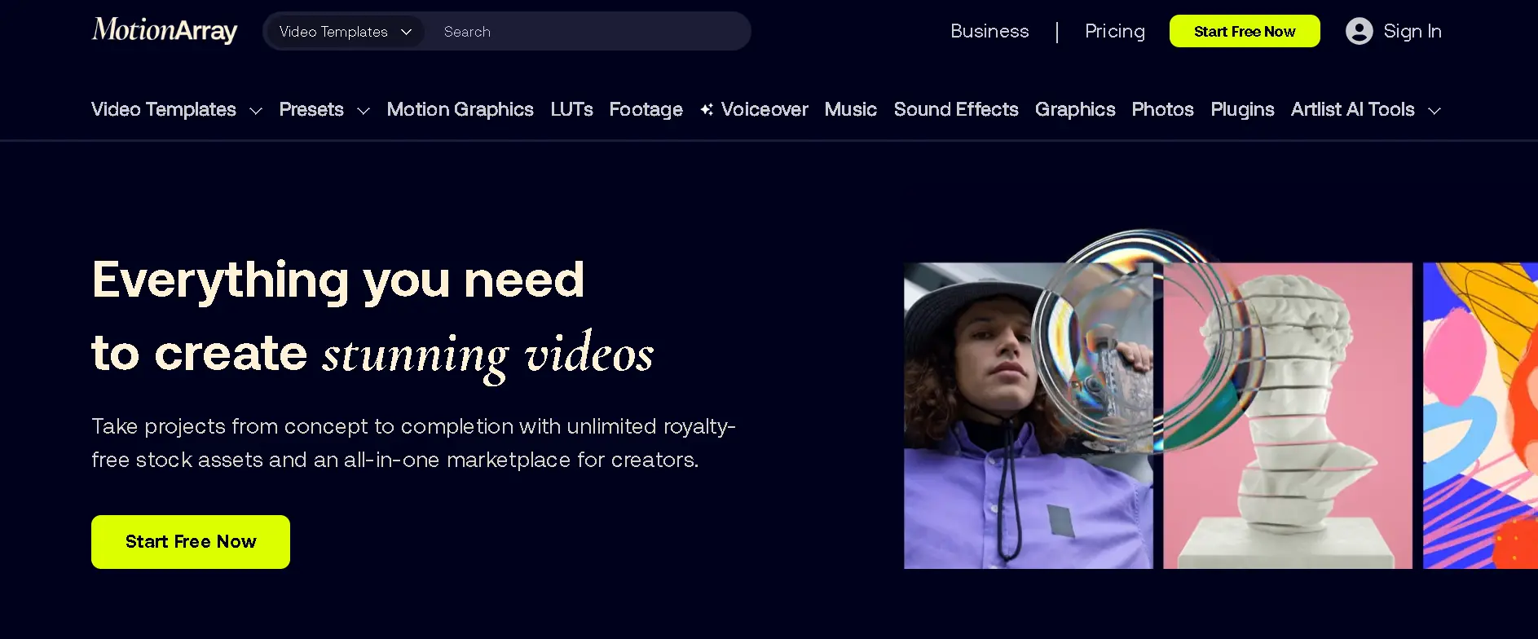
Task: Click the header Start Free Now button
Action: [1244, 31]
